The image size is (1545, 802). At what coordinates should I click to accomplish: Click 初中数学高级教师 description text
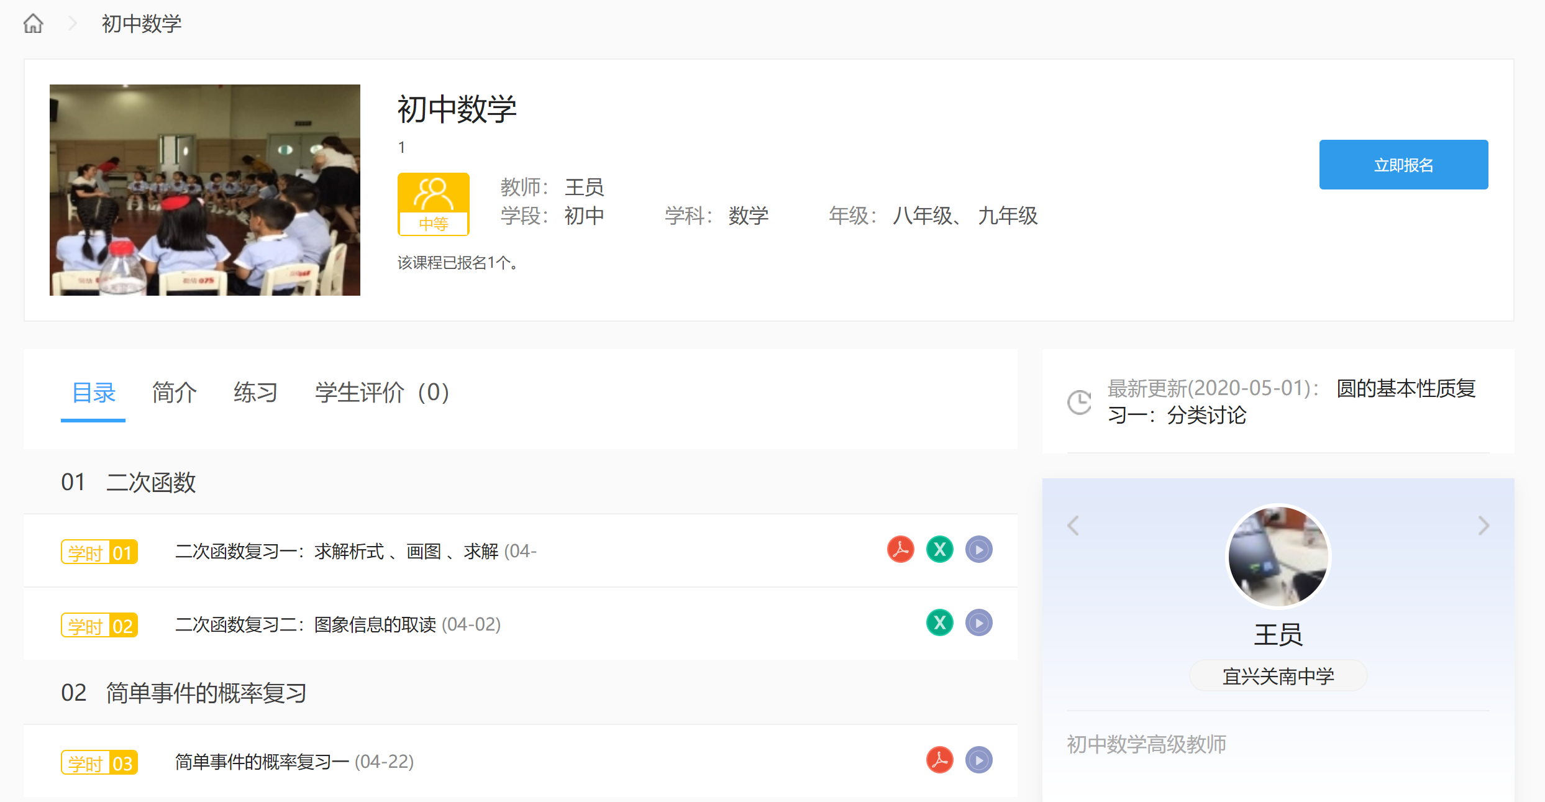pos(1146,744)
